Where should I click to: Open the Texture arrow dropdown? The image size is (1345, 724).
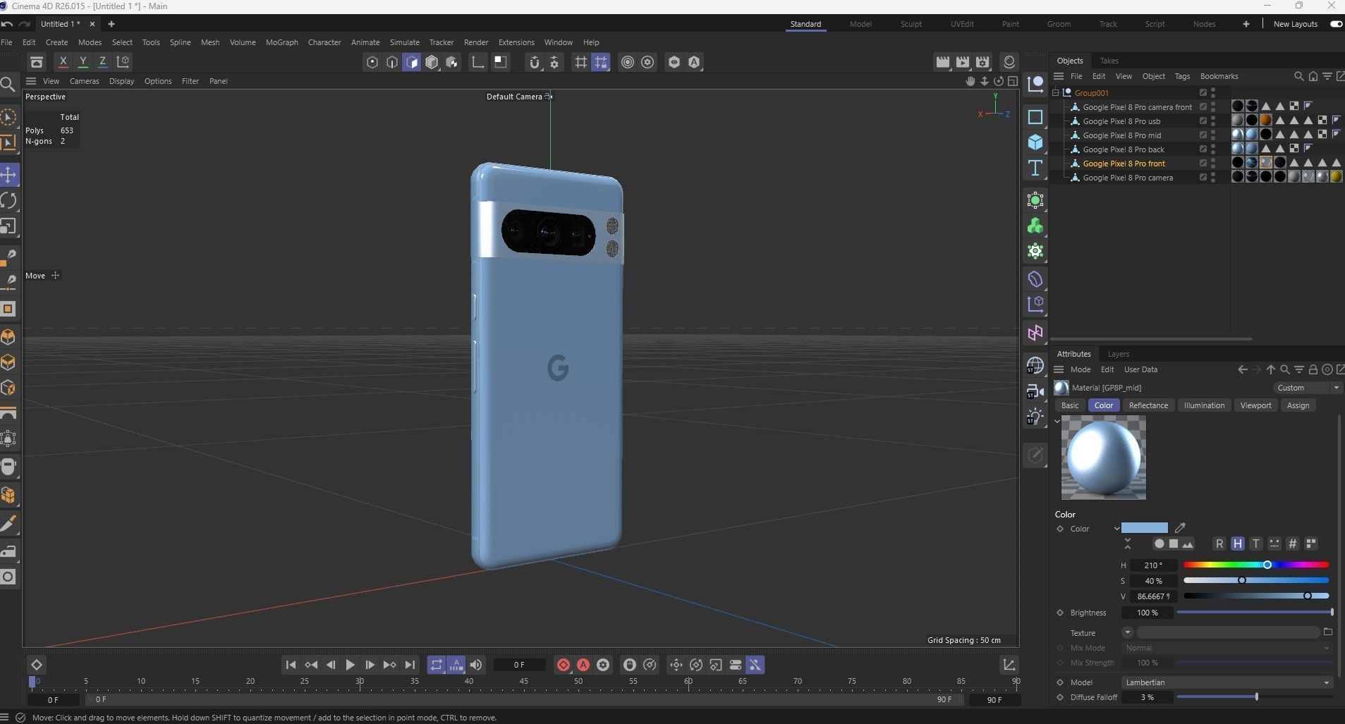pos(1127,632)
